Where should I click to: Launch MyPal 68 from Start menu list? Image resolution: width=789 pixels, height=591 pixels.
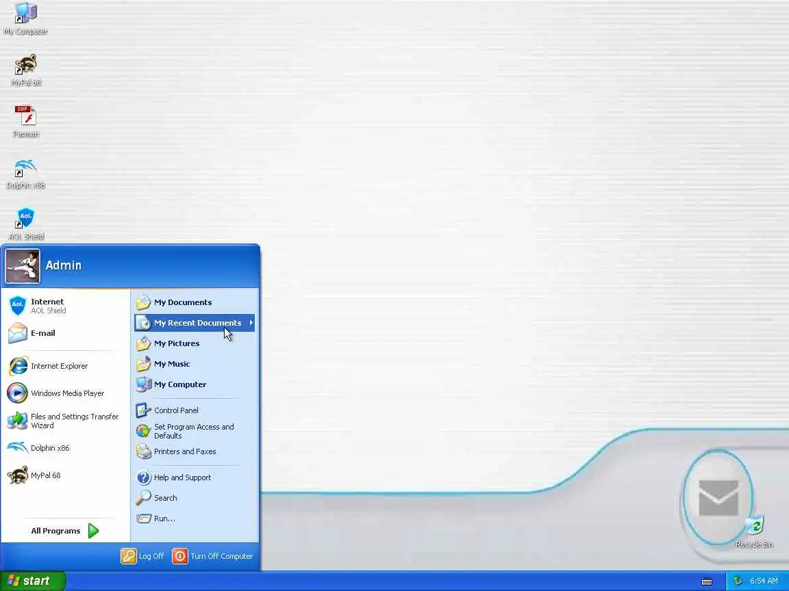click(66, 475)
